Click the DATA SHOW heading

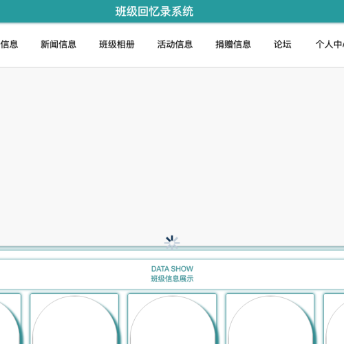click(x=172, y=268)
